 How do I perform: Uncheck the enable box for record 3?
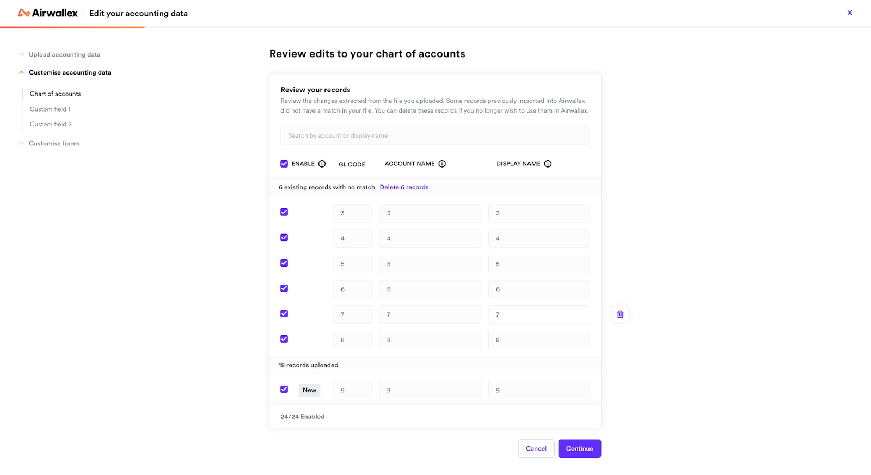[x=284, y=212]
